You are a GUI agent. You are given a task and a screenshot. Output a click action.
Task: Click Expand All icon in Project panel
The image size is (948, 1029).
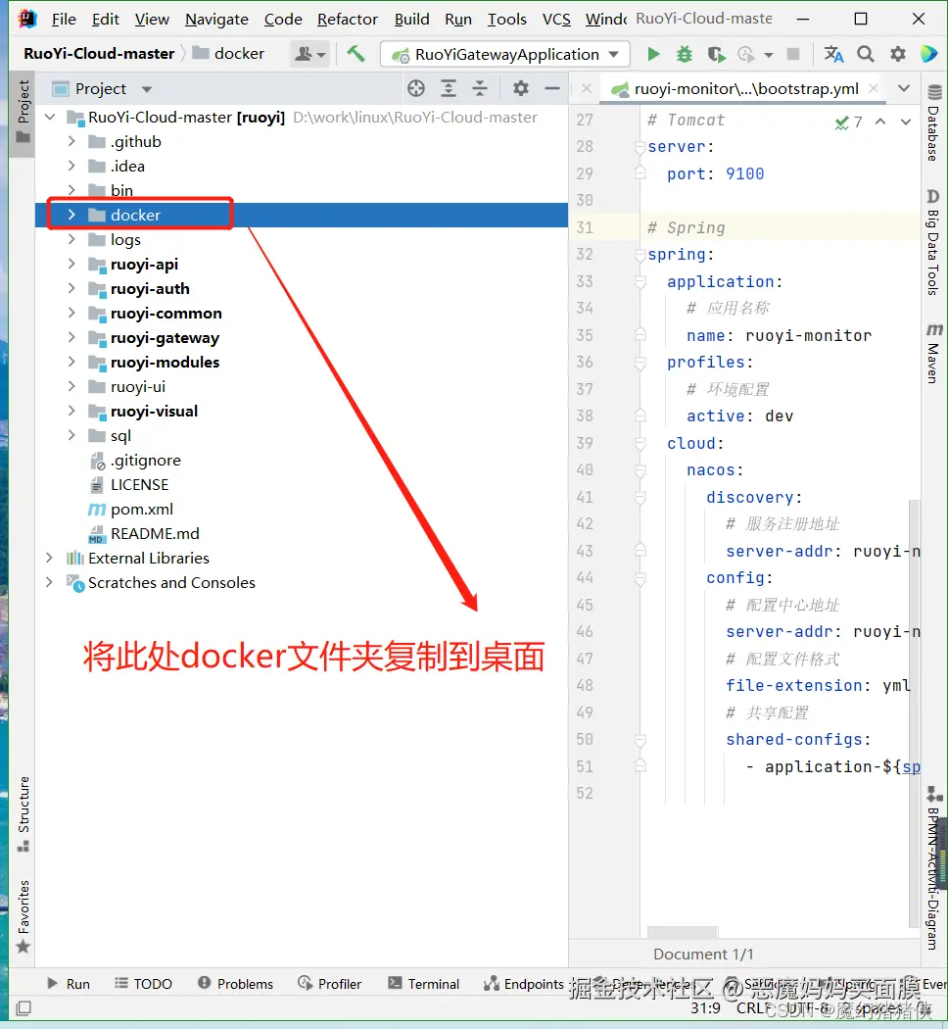pyautogui.click(x=449, y=88)
